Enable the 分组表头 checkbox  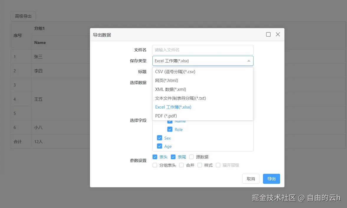tap(155, 165)
